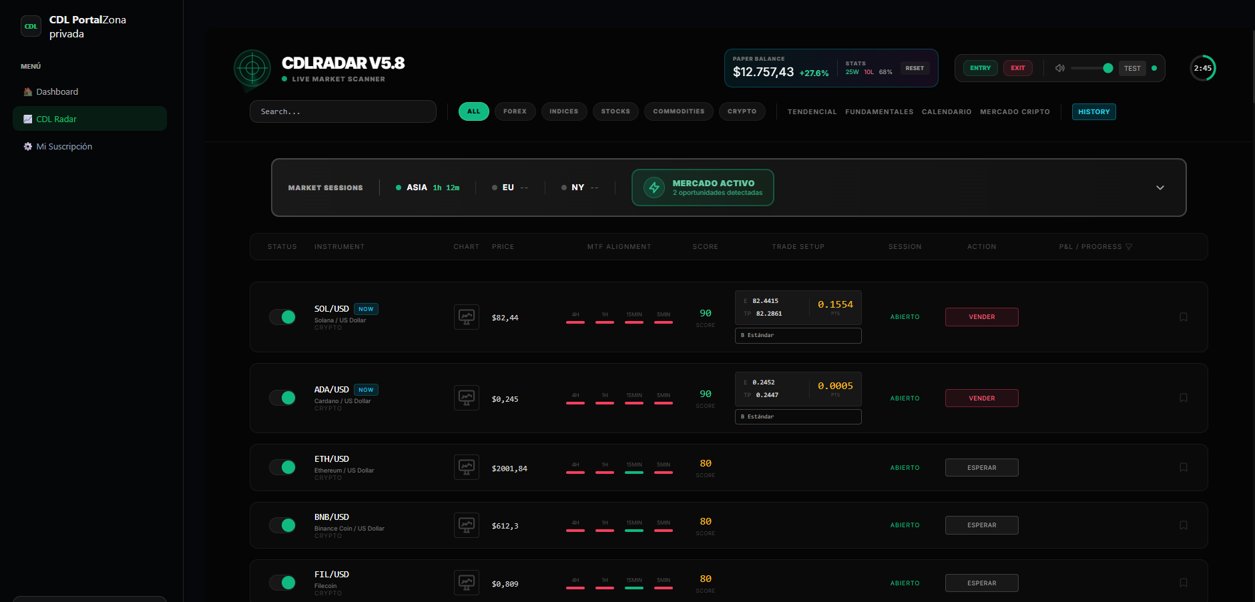Open the chart icon for SOL/USD
The width and height of the screenshot is (1255, 602).
(466, 317)
